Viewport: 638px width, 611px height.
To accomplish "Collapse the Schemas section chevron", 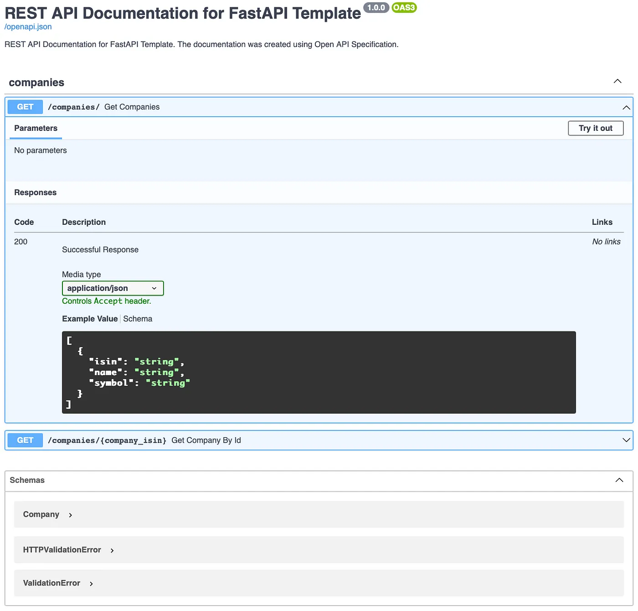I will 619,480.
